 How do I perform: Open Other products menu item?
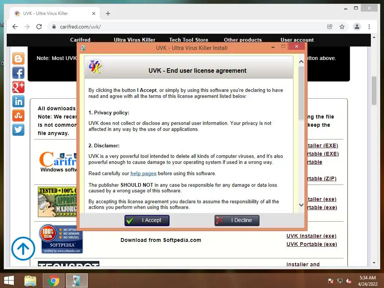tap(243, 40)
